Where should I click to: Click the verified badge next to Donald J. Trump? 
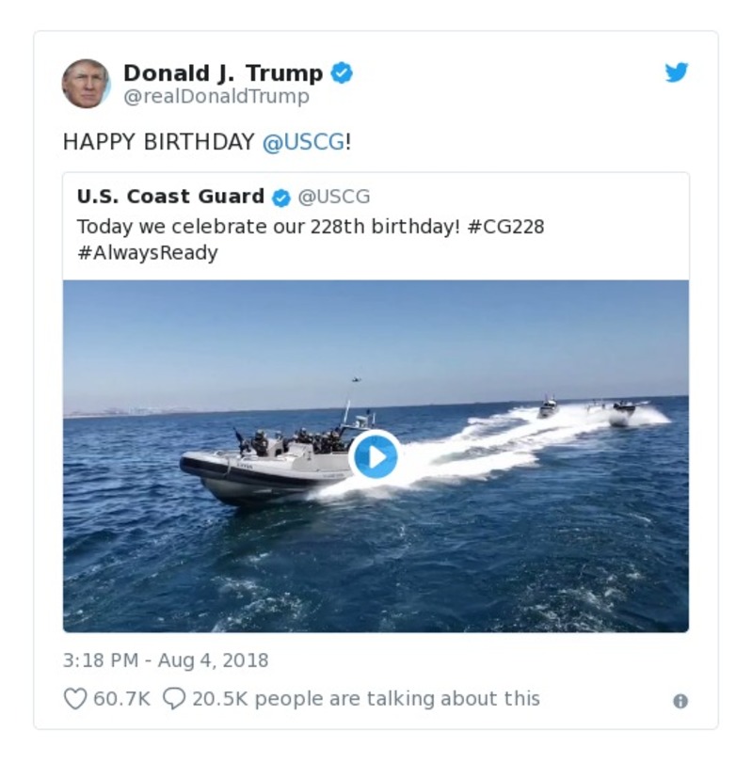(x=342, y=69)
